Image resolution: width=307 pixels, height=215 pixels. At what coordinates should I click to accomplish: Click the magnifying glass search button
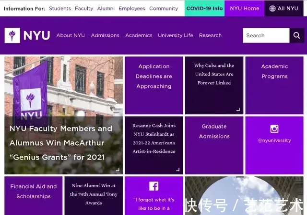coord(297,35)
